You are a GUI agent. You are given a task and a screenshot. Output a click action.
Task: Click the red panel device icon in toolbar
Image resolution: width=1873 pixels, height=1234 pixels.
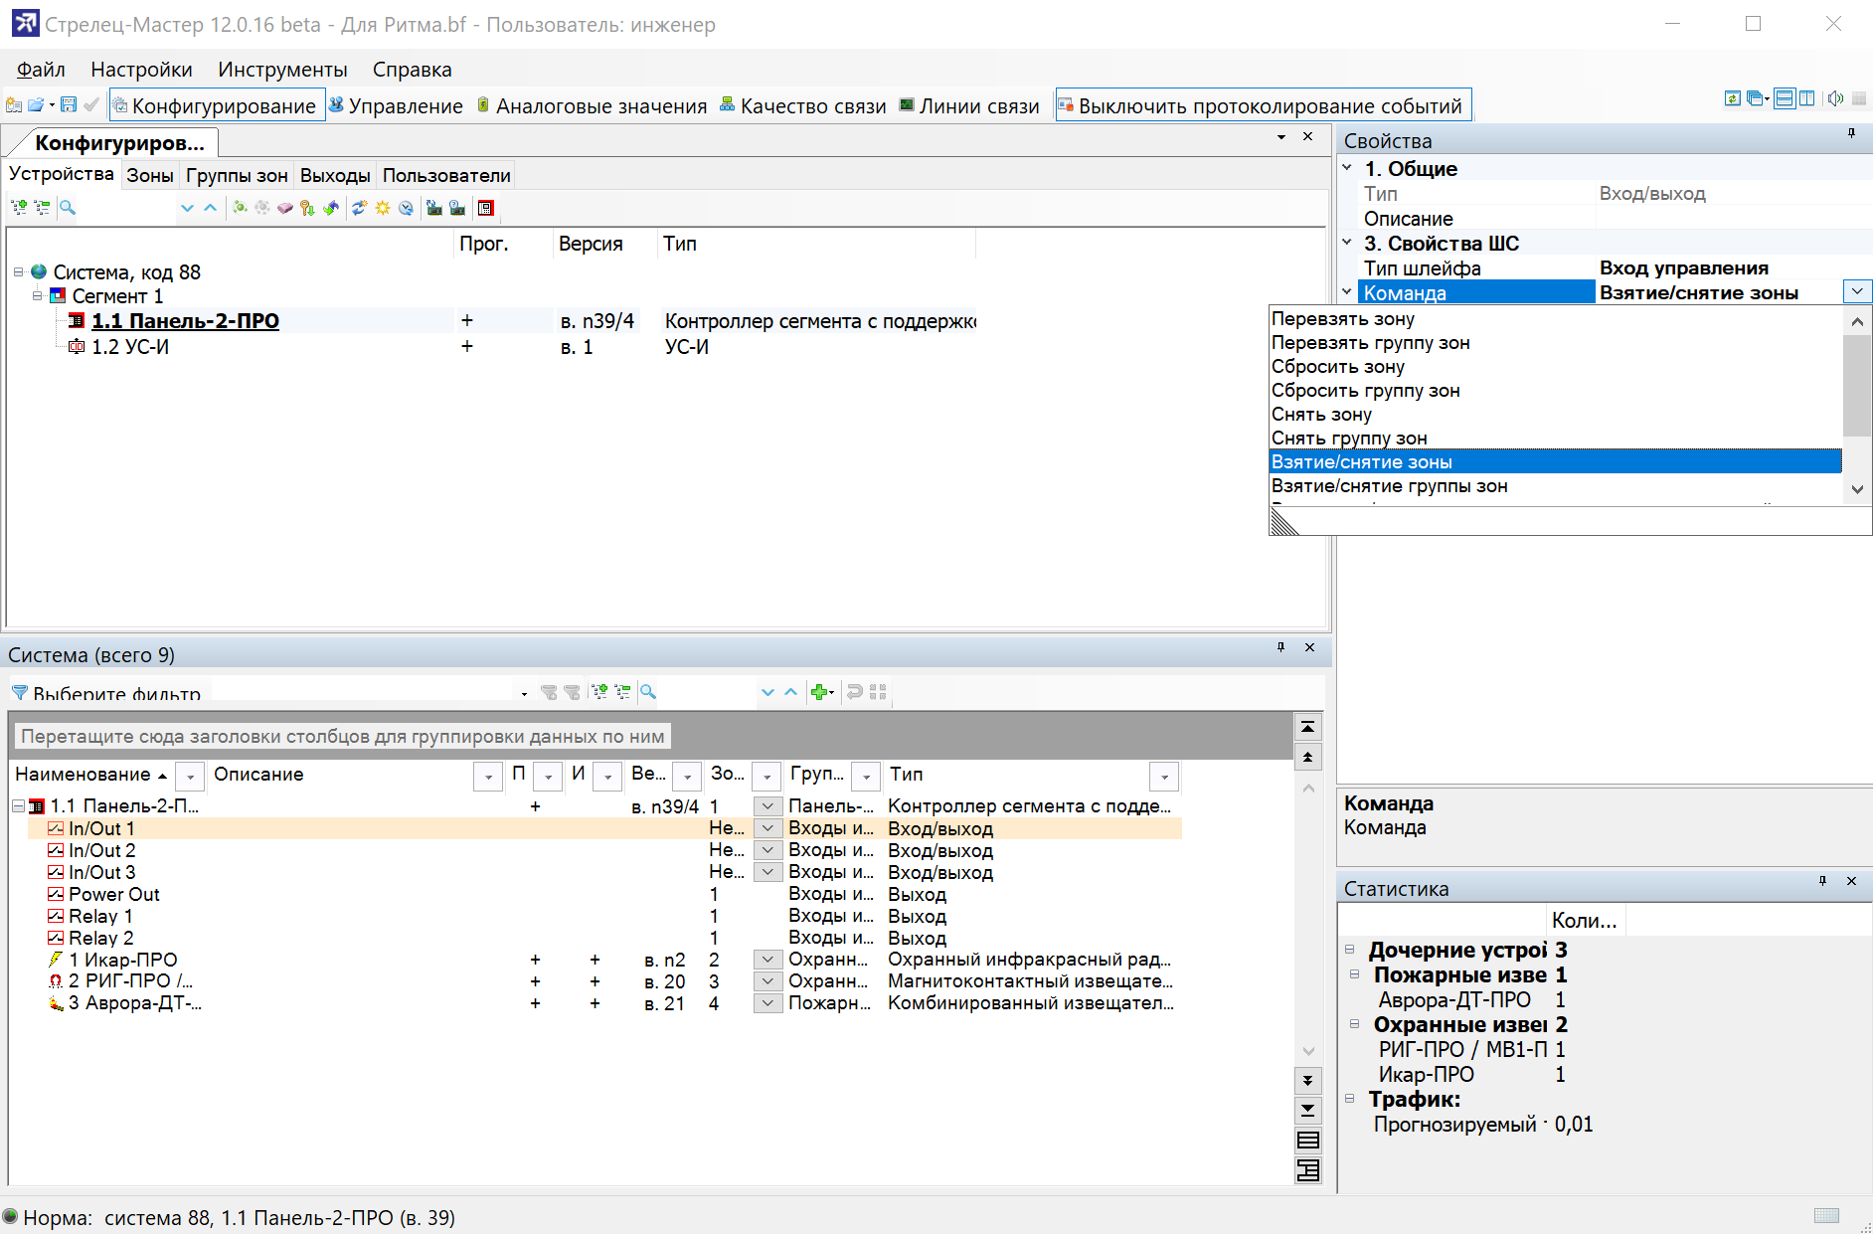pyautogui.click(x=486, y=208)
